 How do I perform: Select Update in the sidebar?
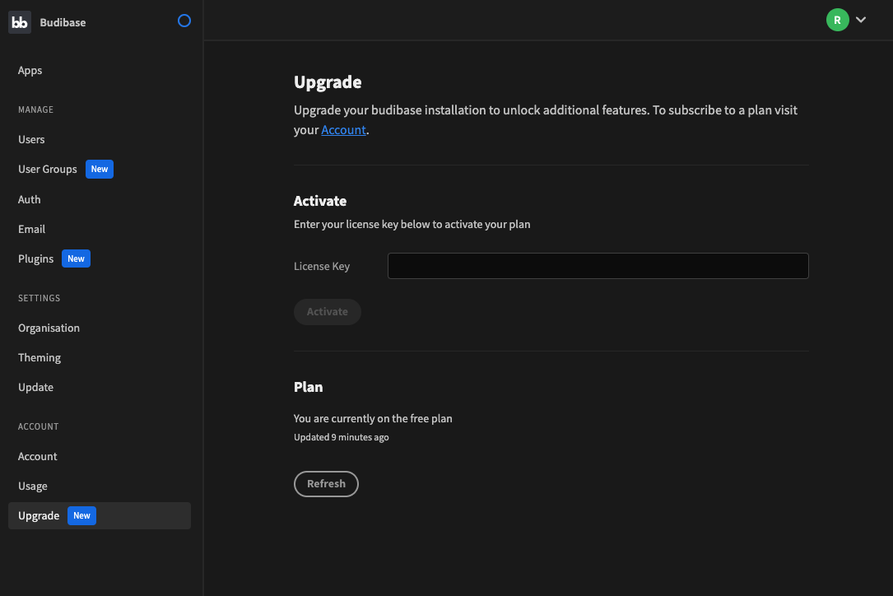(35, 388)
